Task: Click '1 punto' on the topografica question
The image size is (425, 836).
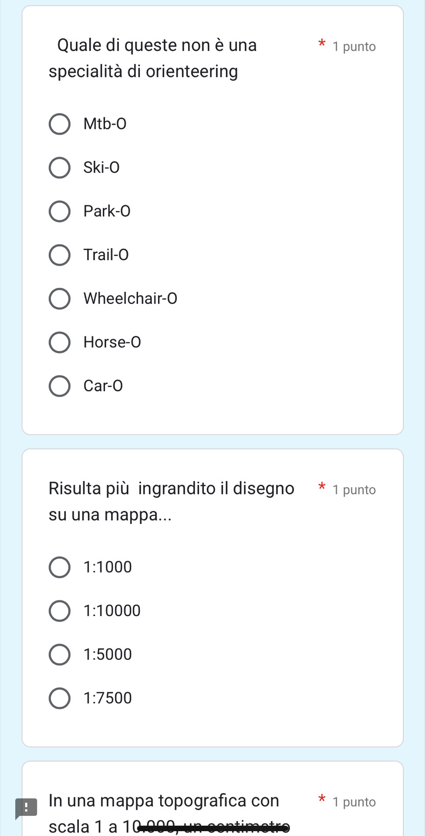Action: point(354,802)
